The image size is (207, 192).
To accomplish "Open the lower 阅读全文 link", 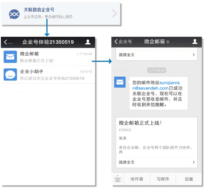I will (x=127, y=162).
